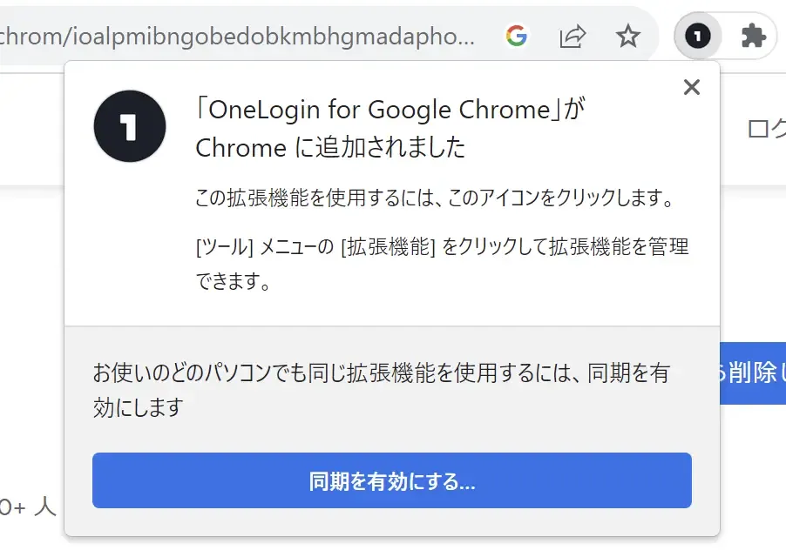Bookmark this page using the star icon
786x557 pixels.
(x=627, y=36)
